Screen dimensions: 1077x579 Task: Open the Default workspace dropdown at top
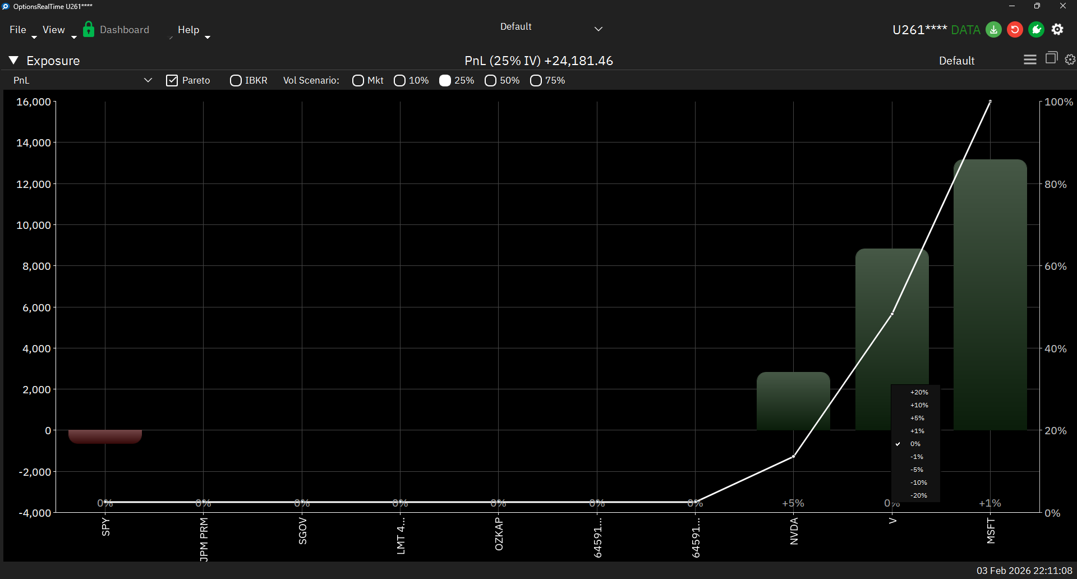(598, 28)
